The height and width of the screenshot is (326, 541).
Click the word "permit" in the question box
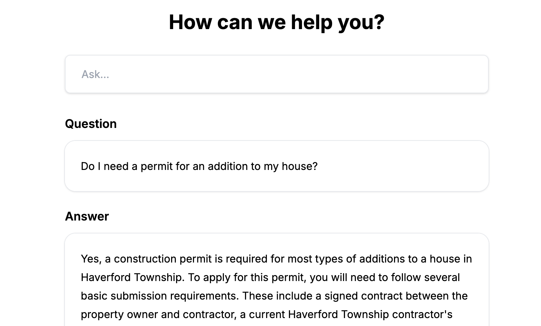tap(157, 166)
